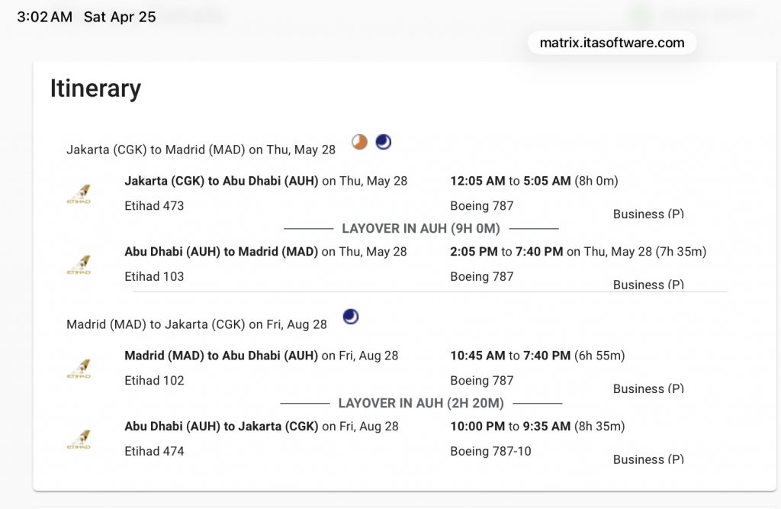The width and height of the screenshot is (781, 509).
Task: Click the LAYOVER IN AUH (2H 20M) label
Action: [x=420, y=403]
